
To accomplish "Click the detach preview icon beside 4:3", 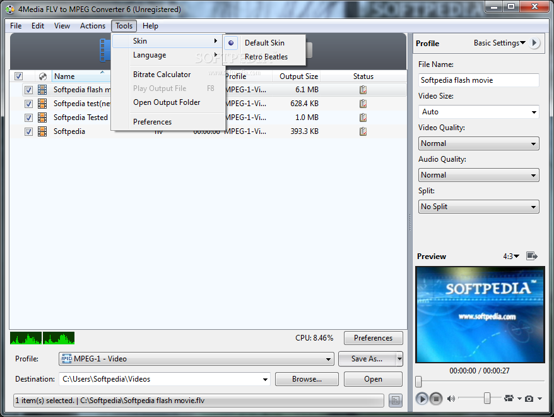I will (x=532, y=256).
